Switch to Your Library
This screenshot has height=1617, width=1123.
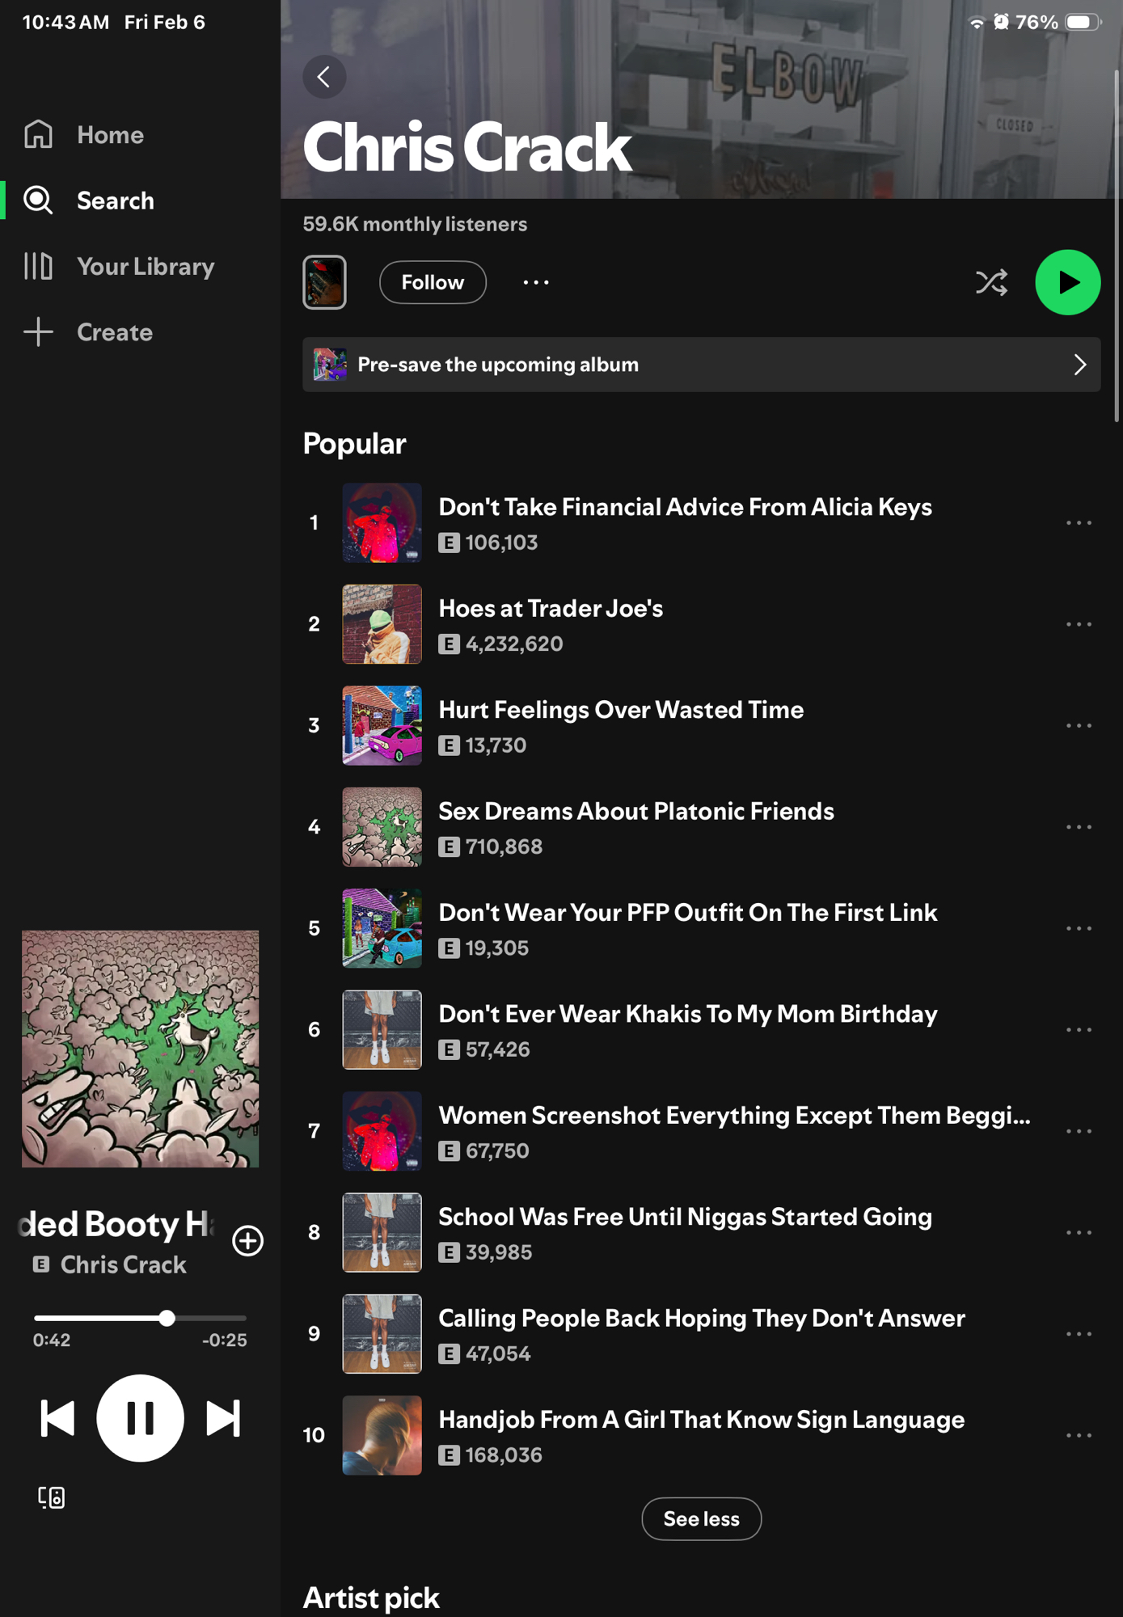coord(146,267)
